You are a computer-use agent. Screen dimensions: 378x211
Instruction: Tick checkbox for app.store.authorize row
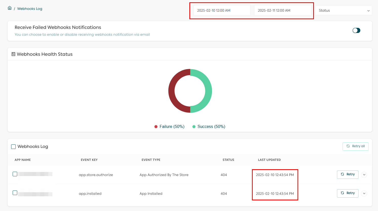[15, 174]
